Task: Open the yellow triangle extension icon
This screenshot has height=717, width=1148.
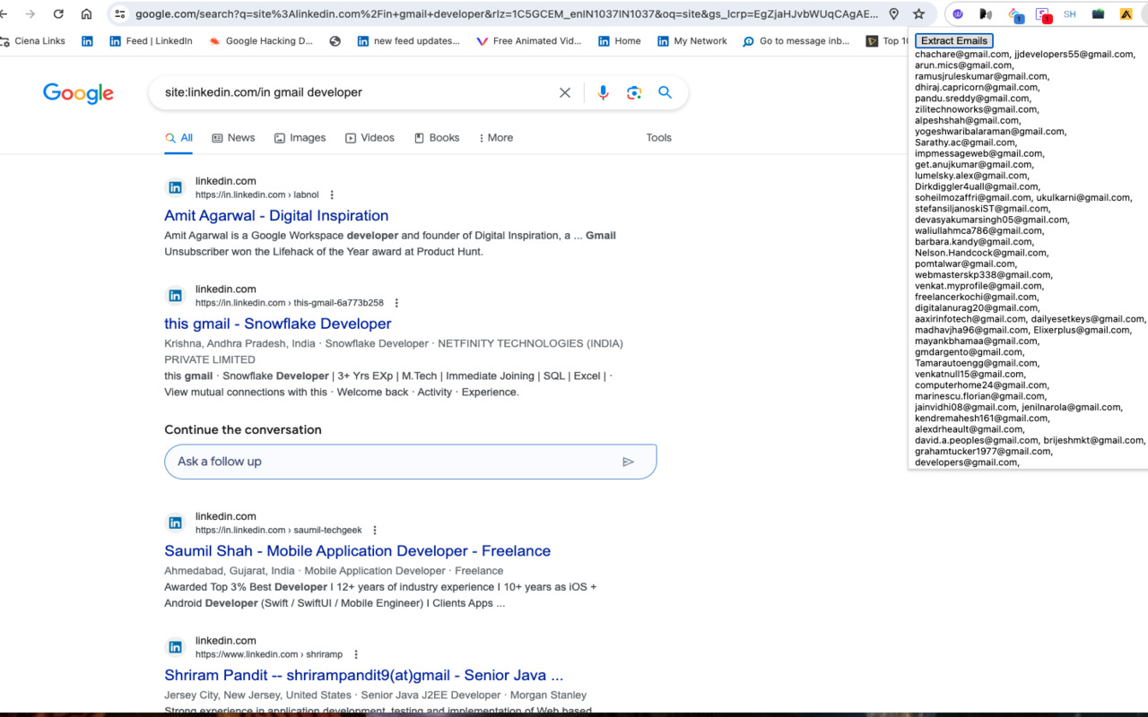Action: tap(1126, 14)
